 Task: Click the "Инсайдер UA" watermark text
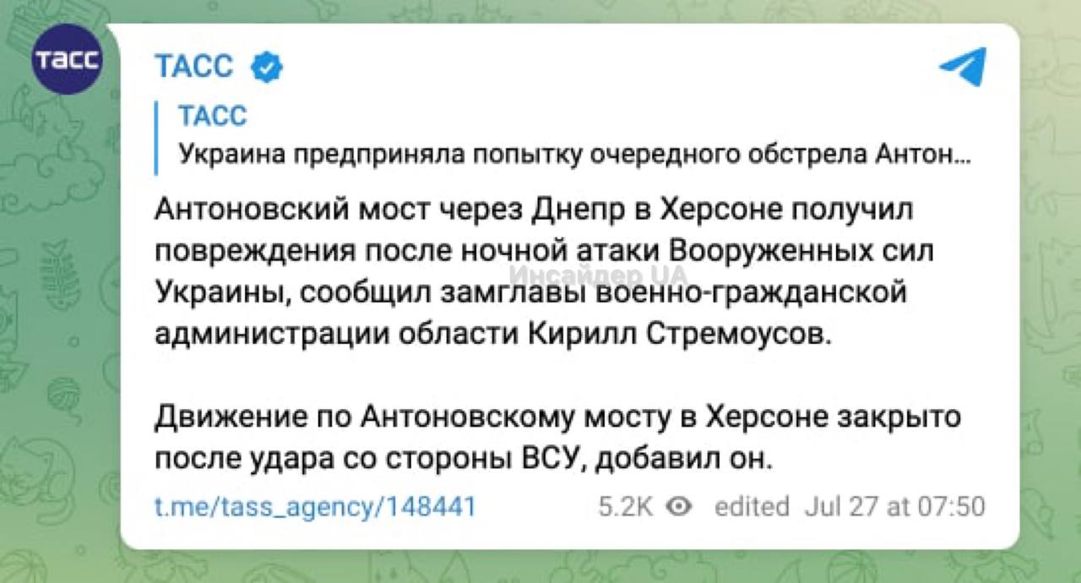tap(600, 277)
